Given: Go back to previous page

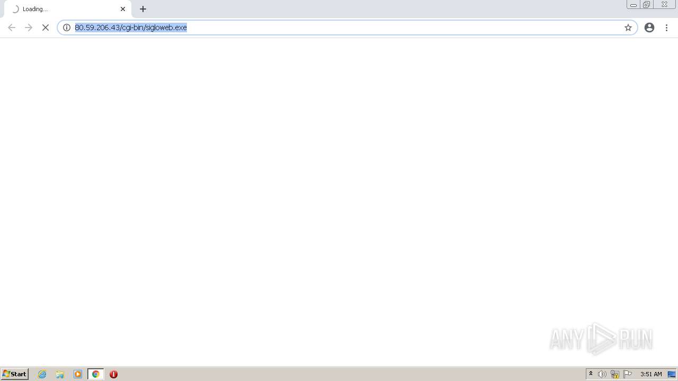Looking at the screenshot, I should point(12,28).
